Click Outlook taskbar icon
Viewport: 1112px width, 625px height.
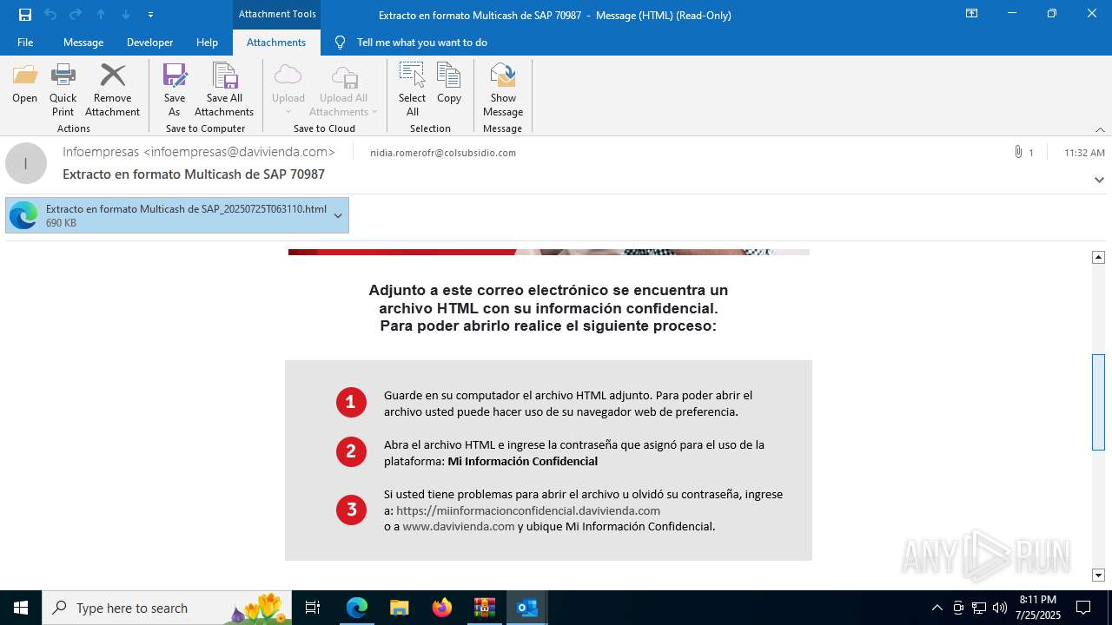(527, 608)
